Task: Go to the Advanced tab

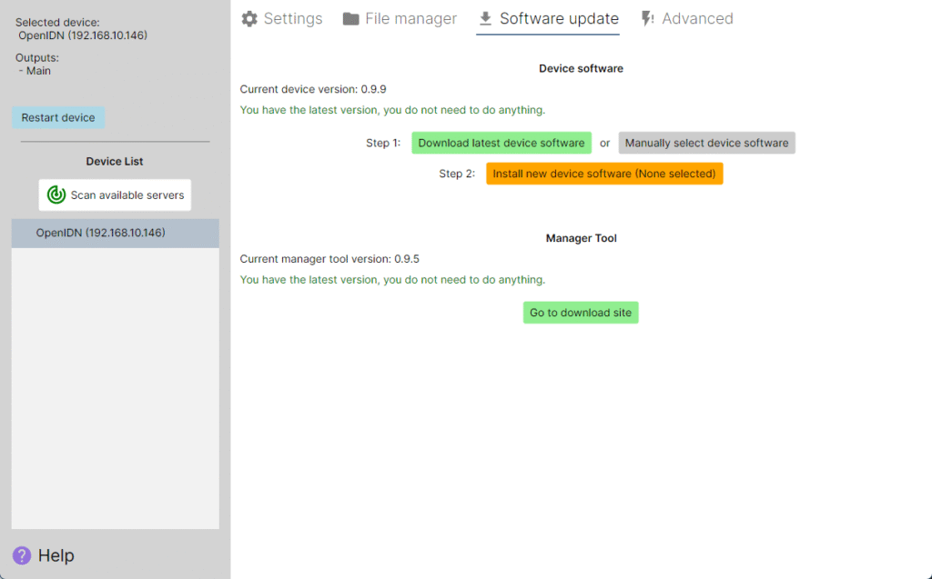Action: 697,19
